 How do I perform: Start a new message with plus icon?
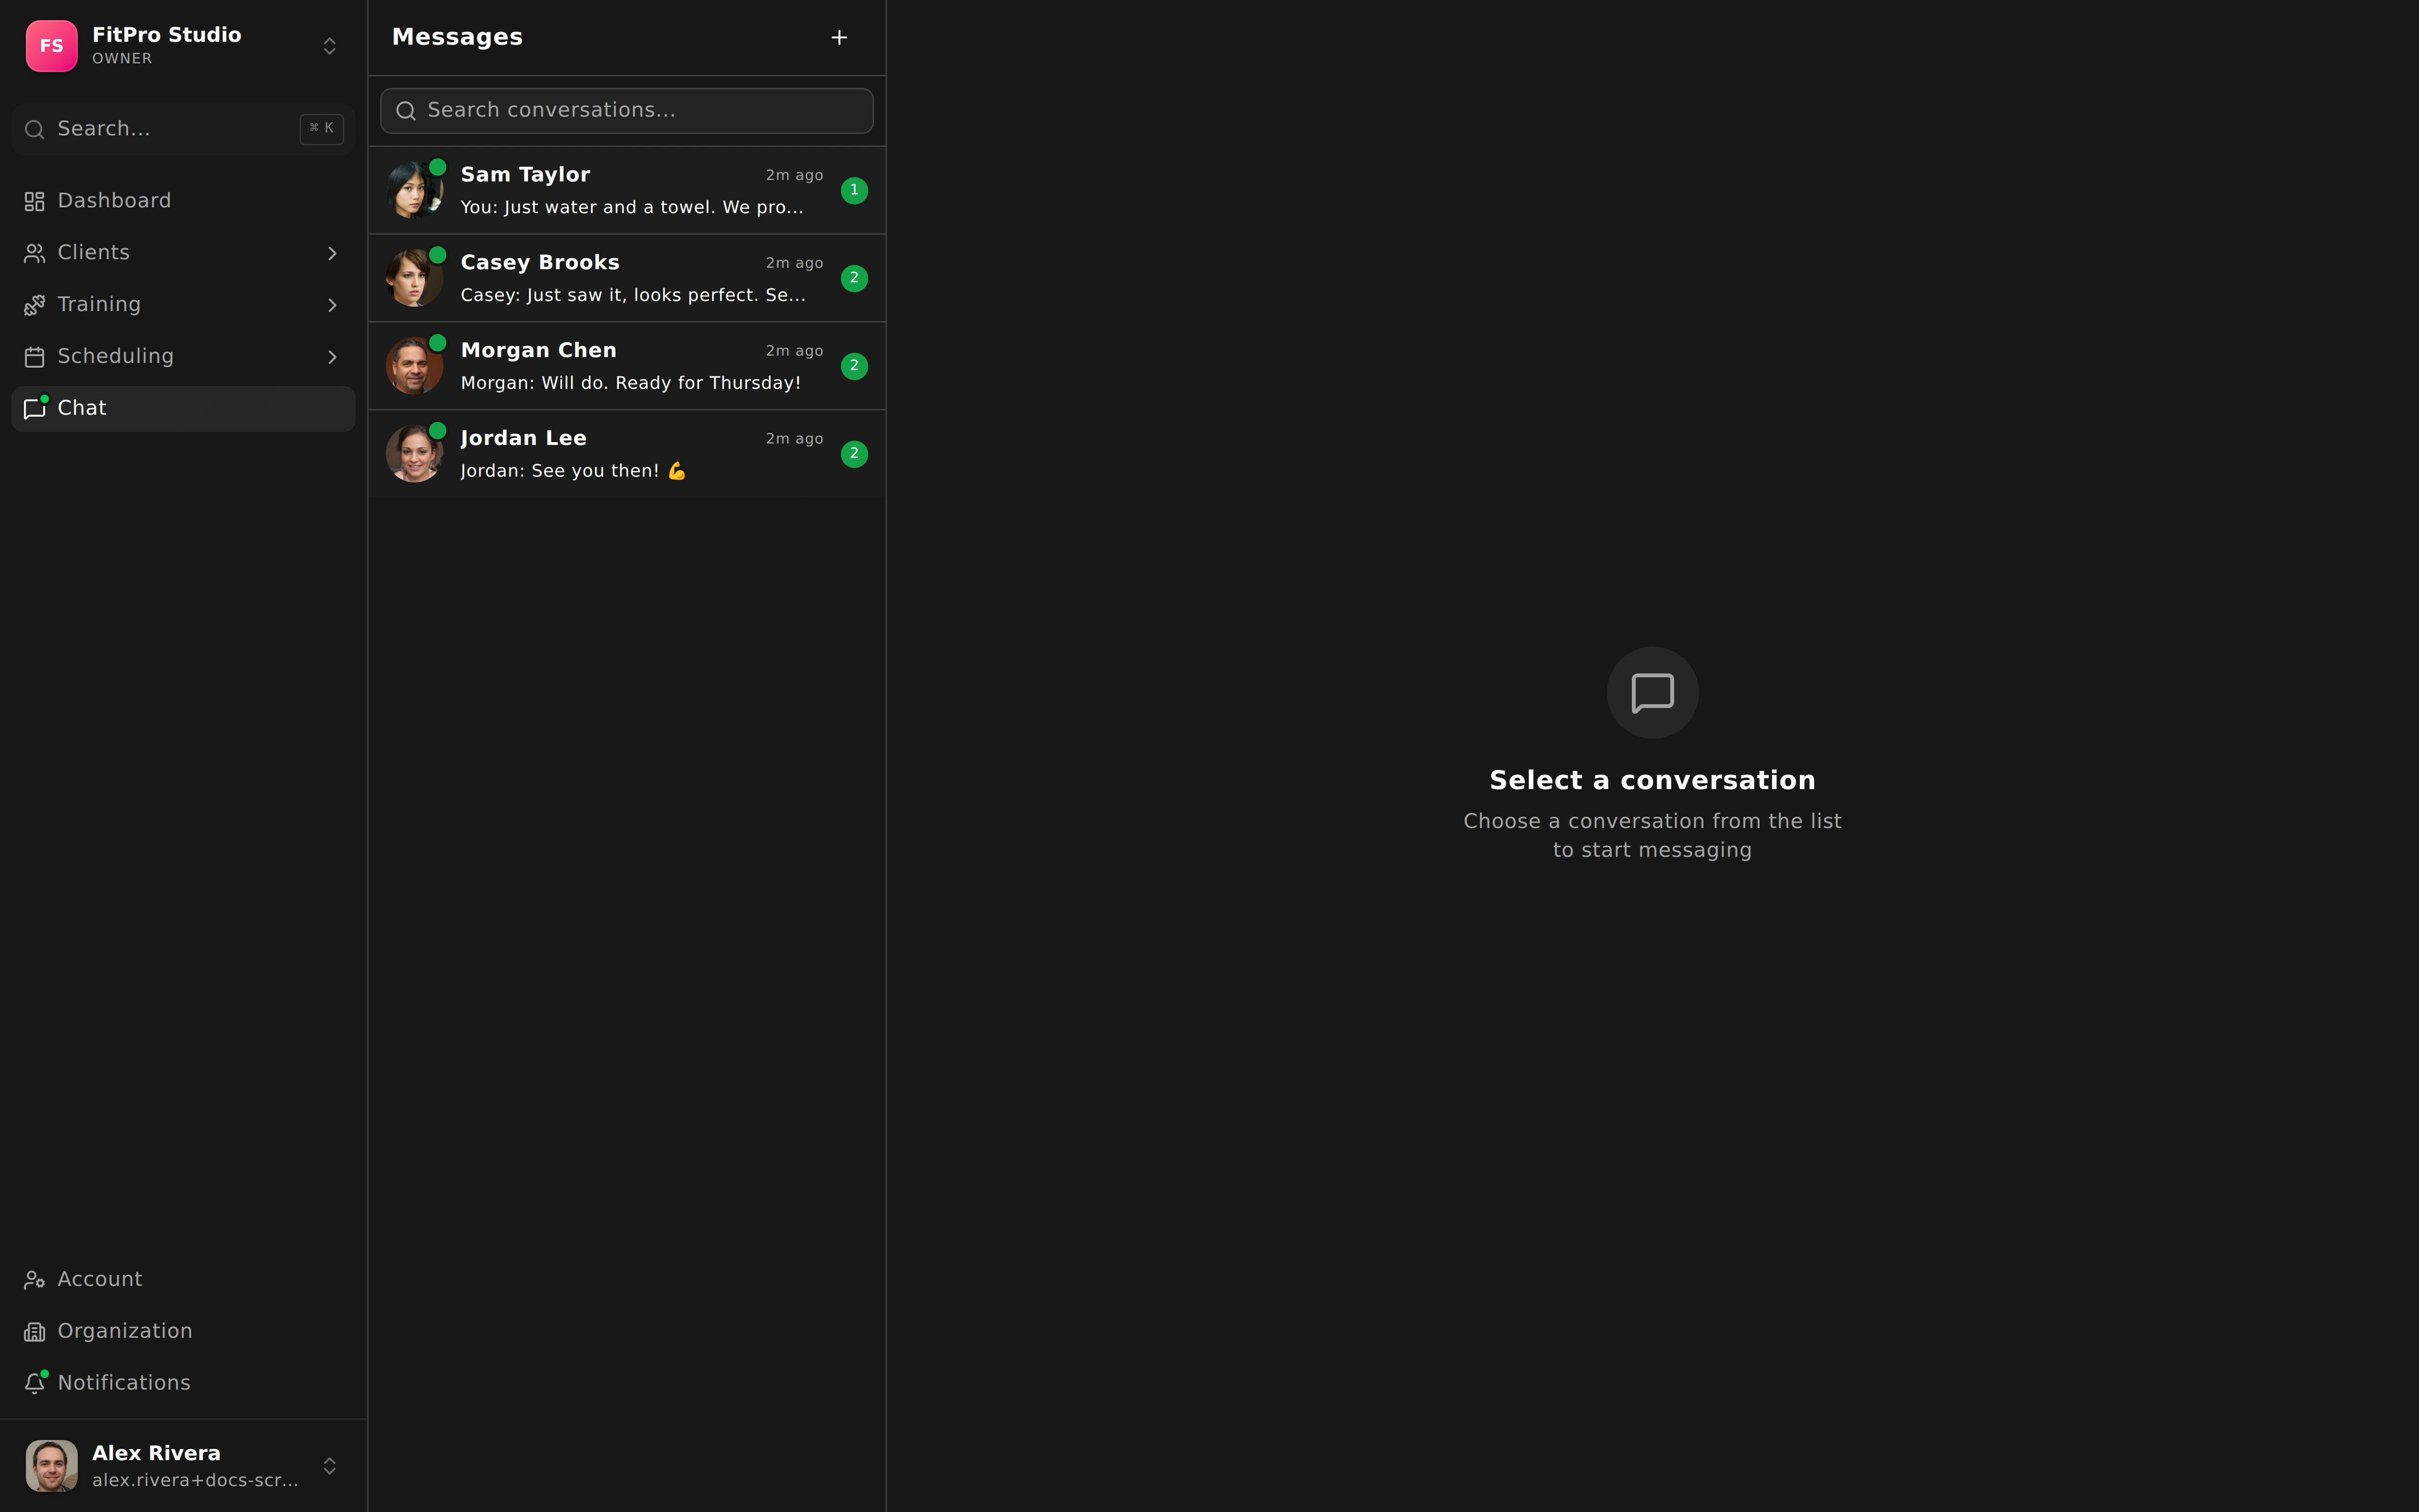(839, 37)
